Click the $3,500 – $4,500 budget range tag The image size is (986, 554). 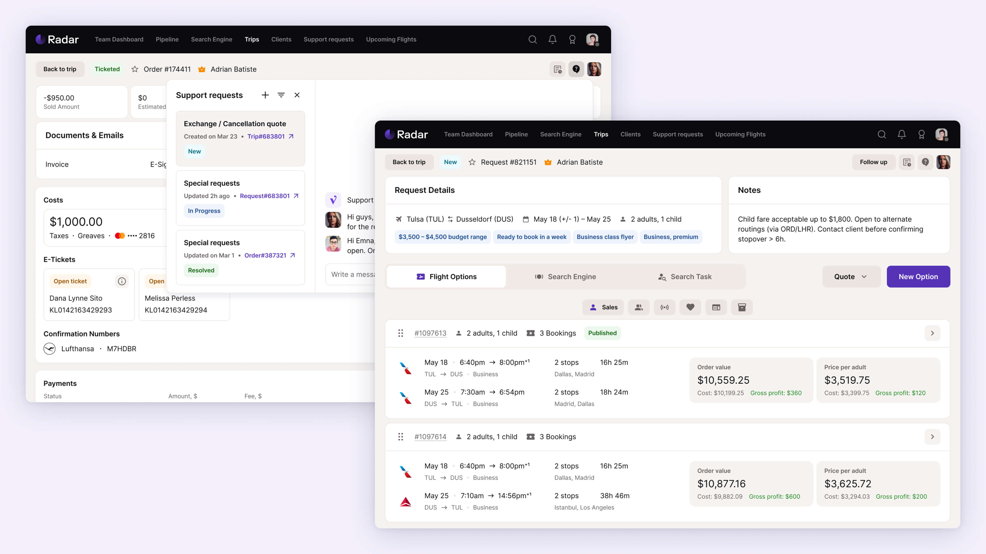[x=442, y=237]
